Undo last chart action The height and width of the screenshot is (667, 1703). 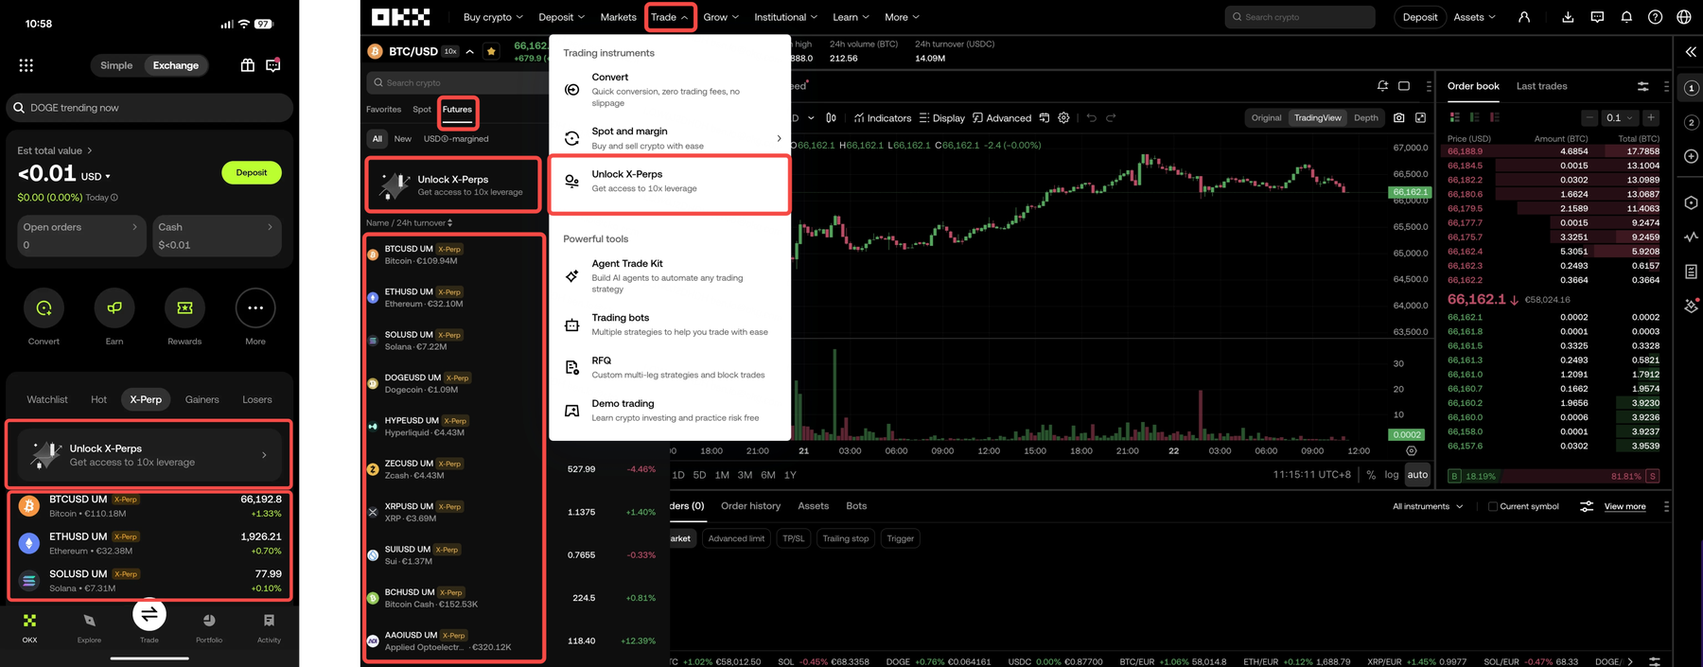pyautogui.click(x=1091, y=118)
